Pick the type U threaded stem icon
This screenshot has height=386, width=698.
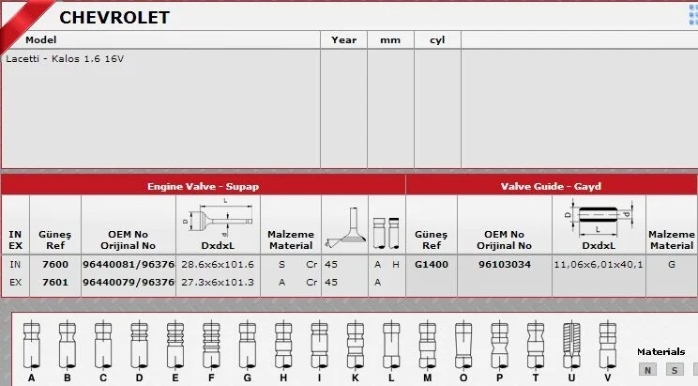[571, 344]
